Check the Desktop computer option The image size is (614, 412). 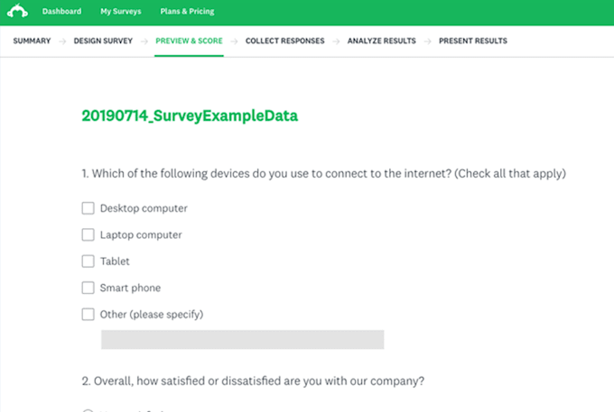pos(88,208)
